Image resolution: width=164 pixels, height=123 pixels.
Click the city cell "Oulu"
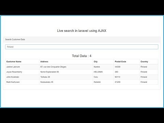[x=96, y=77]
